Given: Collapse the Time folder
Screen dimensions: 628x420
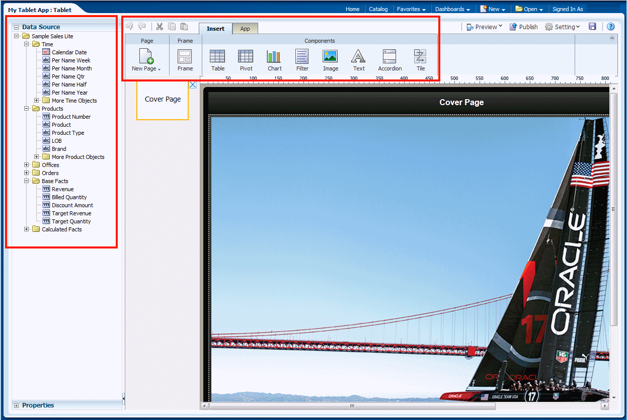Looking at the screenshot, I should [x=27, y=44].
